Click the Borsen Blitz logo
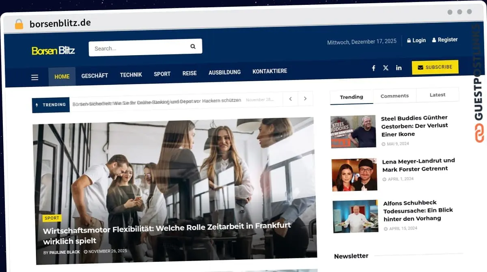 (53, 51)
